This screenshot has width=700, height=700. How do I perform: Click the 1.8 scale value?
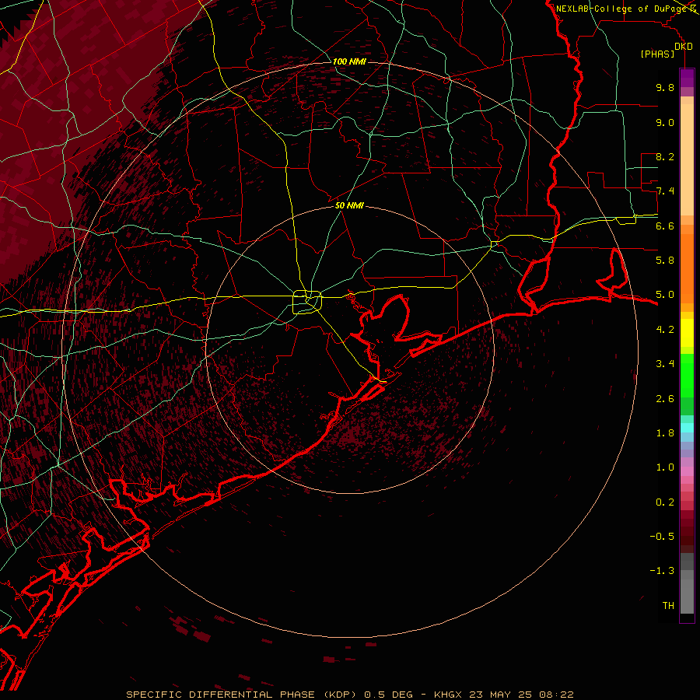click(665, 433)
